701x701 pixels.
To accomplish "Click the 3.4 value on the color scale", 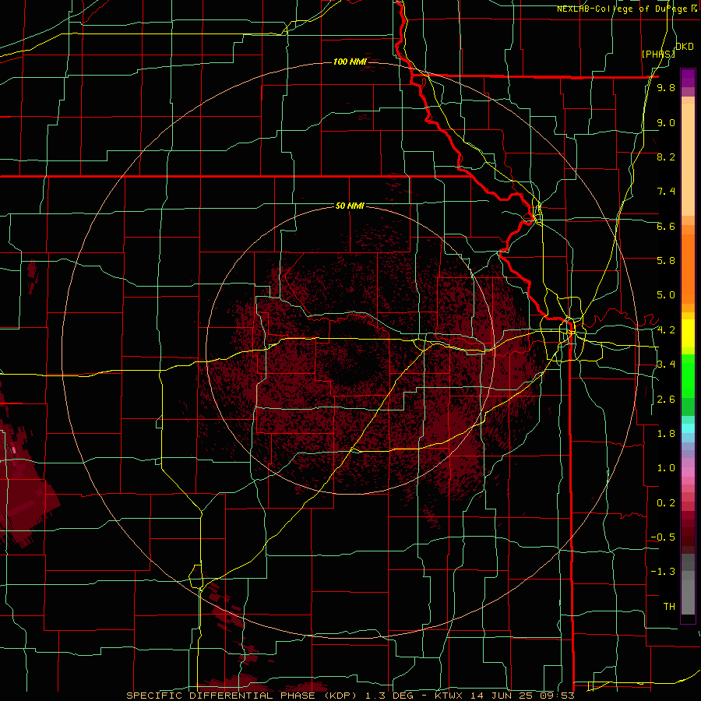I will [666, 365].
